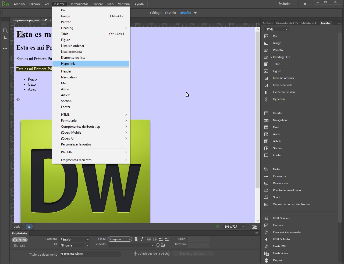Click the browse for file folder icon
Viewport: 344px width, 264px height.
click(x=163, y=245)
